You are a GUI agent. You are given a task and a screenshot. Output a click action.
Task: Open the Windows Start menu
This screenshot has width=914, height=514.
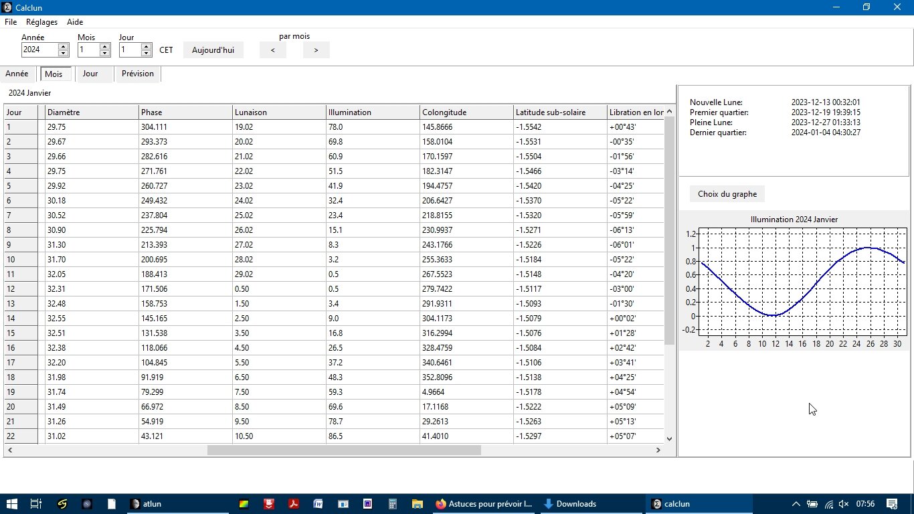[x=12, y=504]
